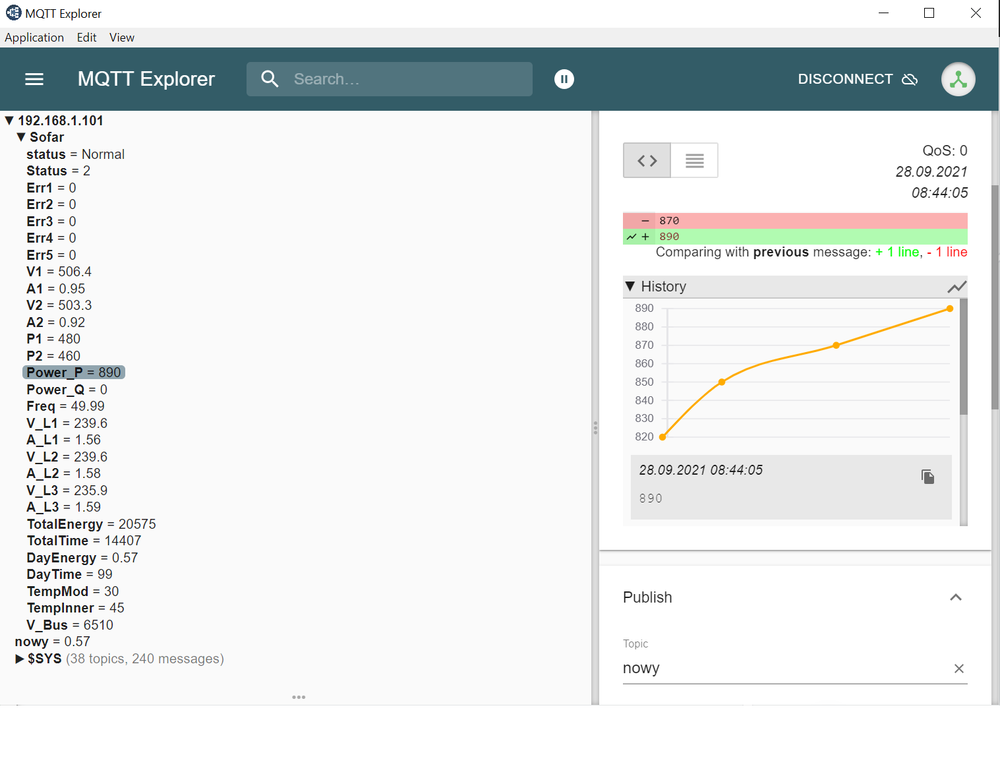This screenshot has height=778, width=1000.
Task: Select the 'A1 = 0.95' topic
Action: click(x=55, y=289)
